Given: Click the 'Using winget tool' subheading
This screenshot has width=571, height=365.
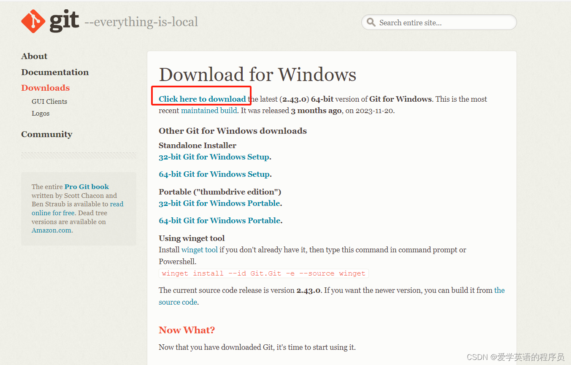Looking at the screenshot, I should [192, 238].
